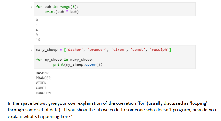The width and height of the screenshot is (221, 121).
Task: Click the 'mary_sheep' variable name in assignment
Action: pyautogui.click(x=47, y=50)
